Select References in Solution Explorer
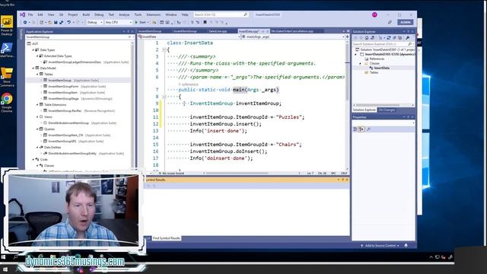Image resolution: width=487 pixels, height=274 pixels. (377, 59)
